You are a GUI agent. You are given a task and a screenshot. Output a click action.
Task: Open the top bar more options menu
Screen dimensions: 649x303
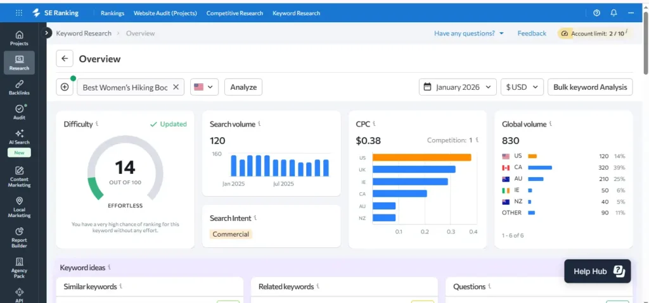pos(631,13)
